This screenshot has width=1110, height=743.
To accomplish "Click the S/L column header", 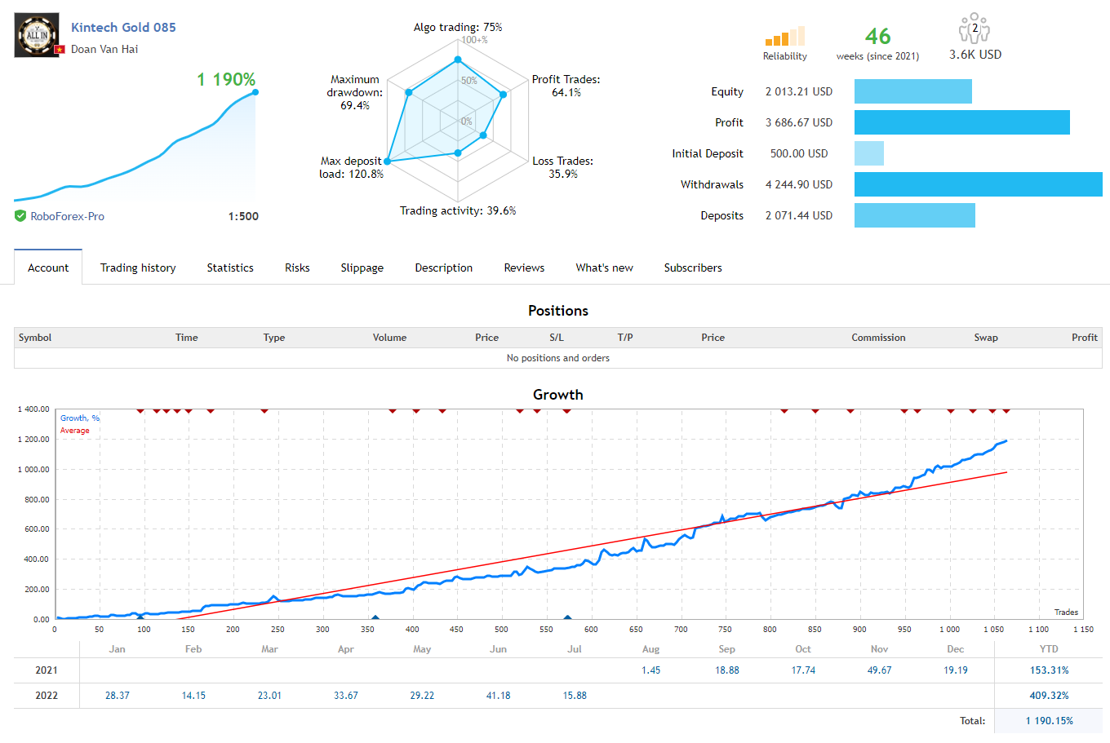I will point(557,338).
